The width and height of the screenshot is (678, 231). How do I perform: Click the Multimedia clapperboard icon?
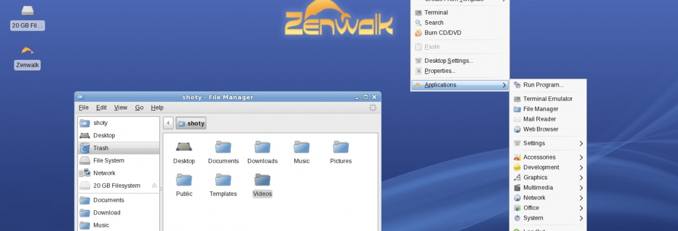pos(517,188)
